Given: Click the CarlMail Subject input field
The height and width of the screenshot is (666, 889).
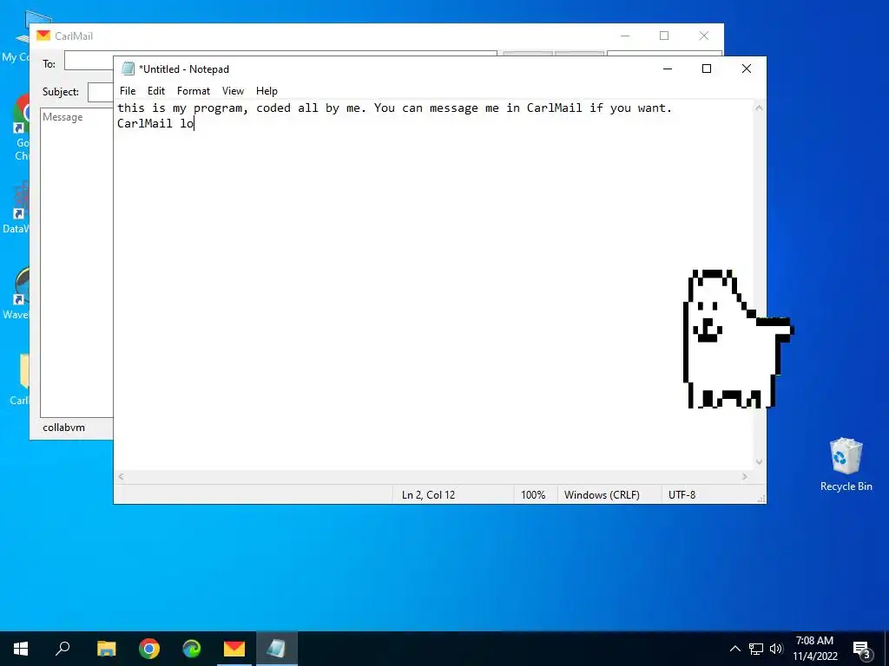Looking at the screenshot, I should pos(101,92).
